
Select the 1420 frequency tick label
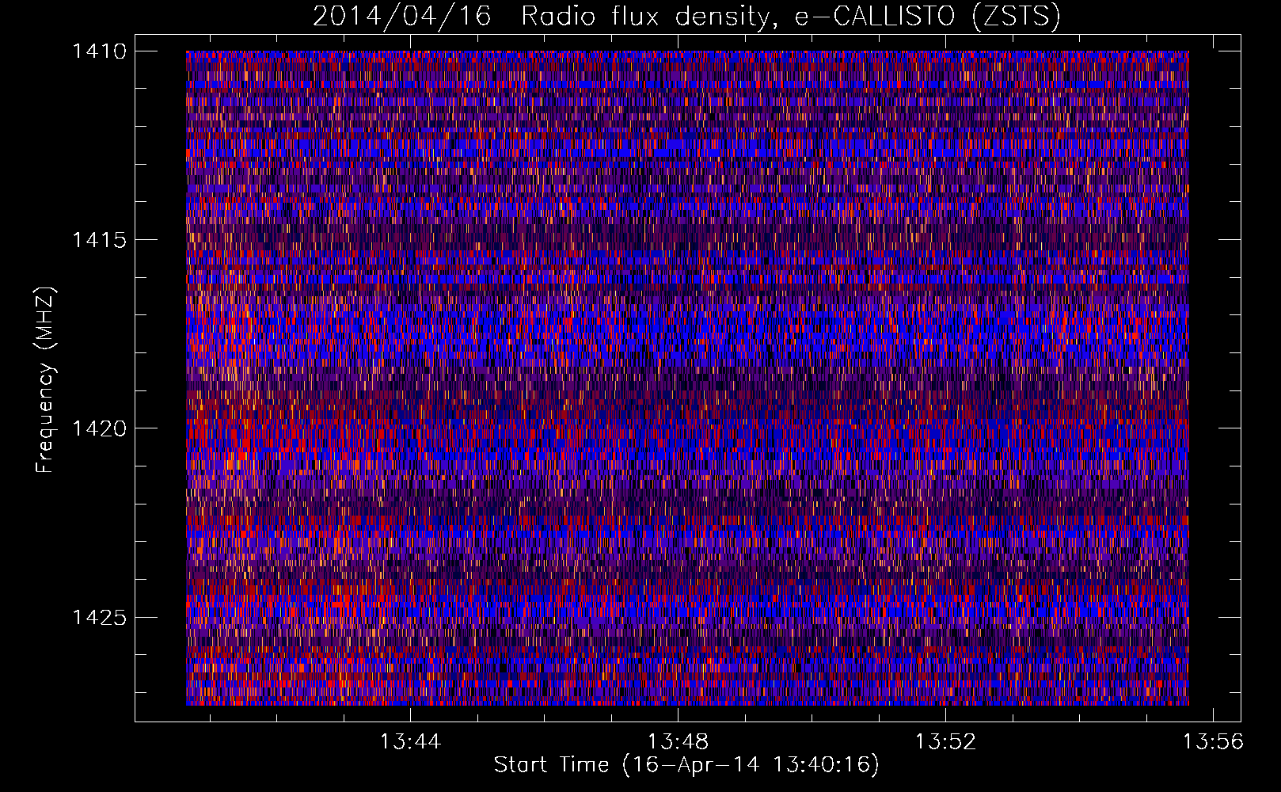[100, 428]
